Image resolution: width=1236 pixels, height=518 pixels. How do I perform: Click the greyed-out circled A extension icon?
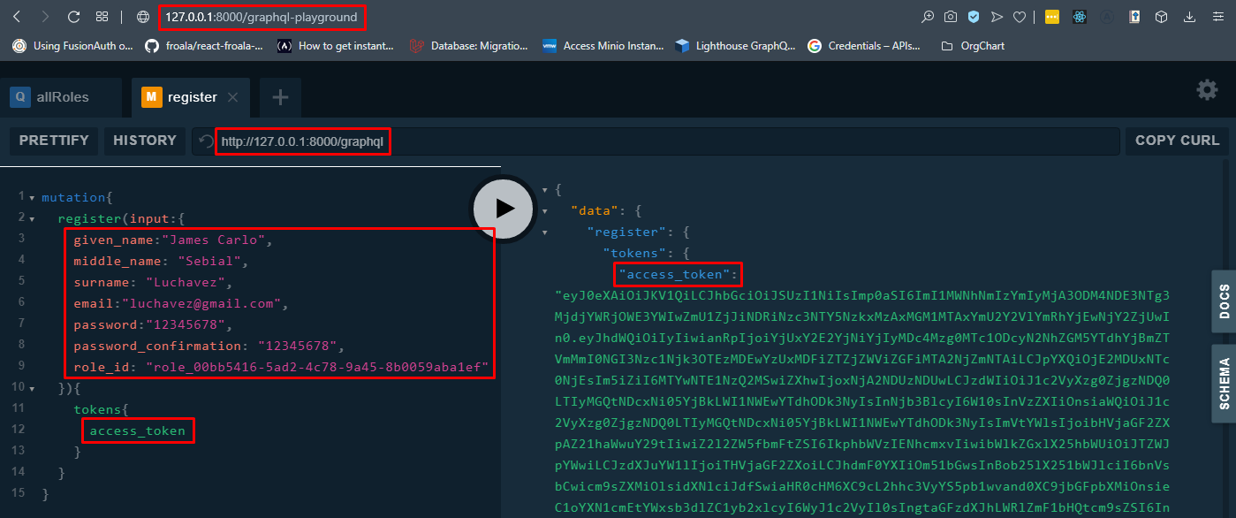[1106, 17]
